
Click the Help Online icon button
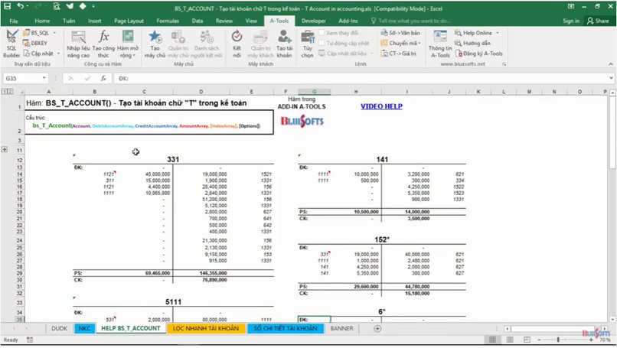(x=458, y=33)
